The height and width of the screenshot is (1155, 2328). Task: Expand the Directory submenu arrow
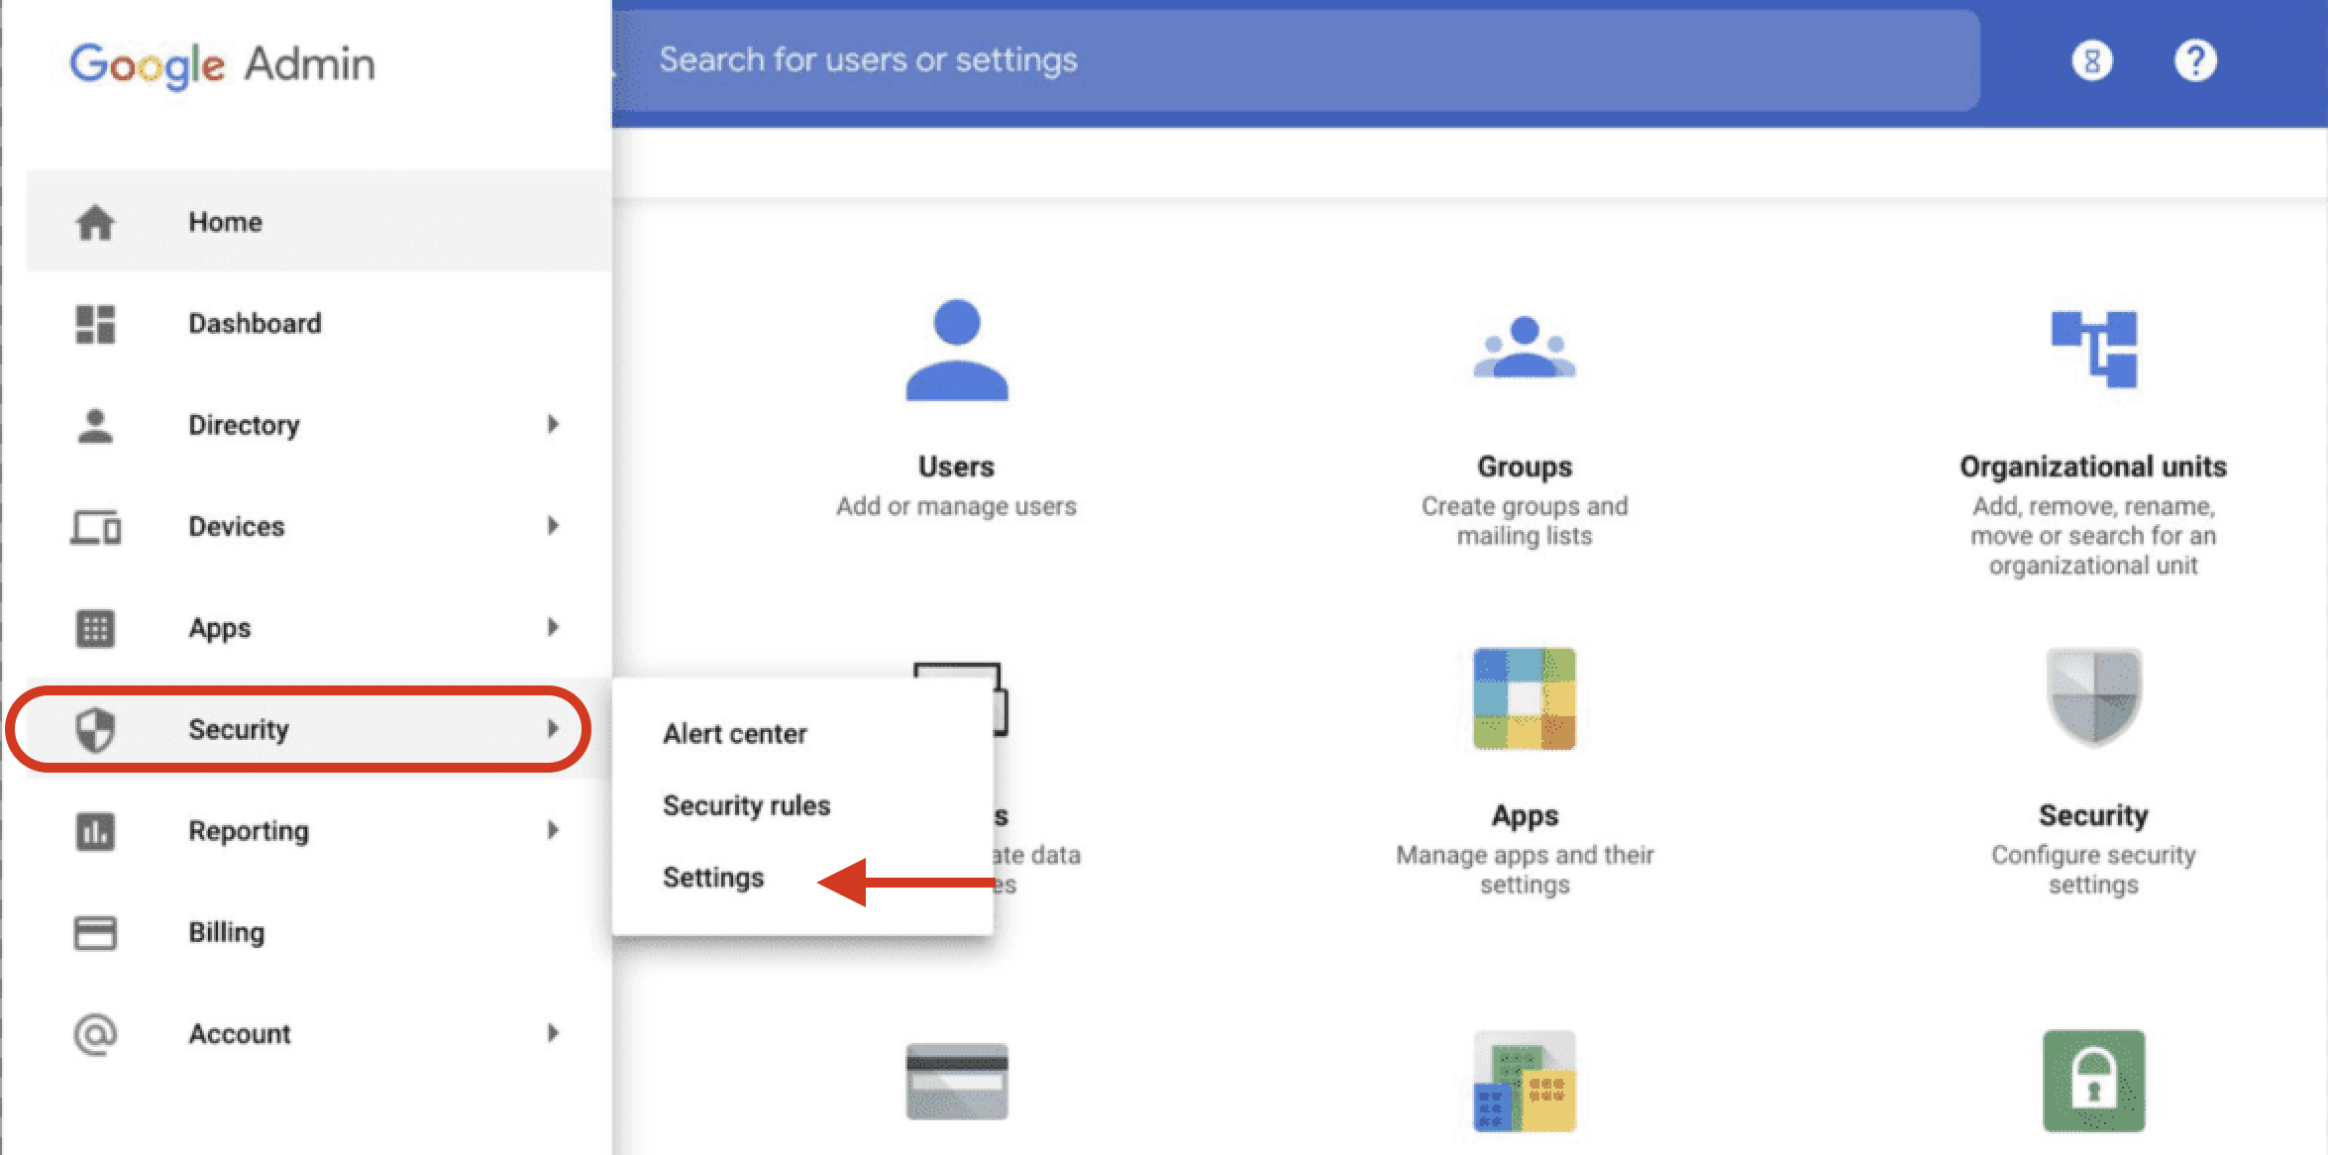pyautogui.click(x=553, y=424)
